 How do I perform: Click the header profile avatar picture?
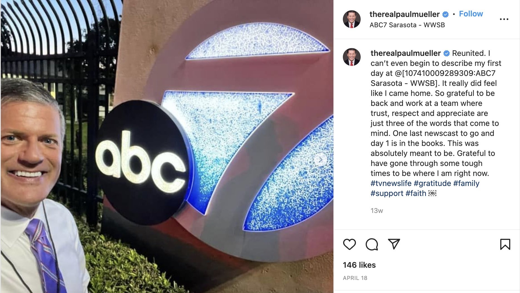click(351, 19)
